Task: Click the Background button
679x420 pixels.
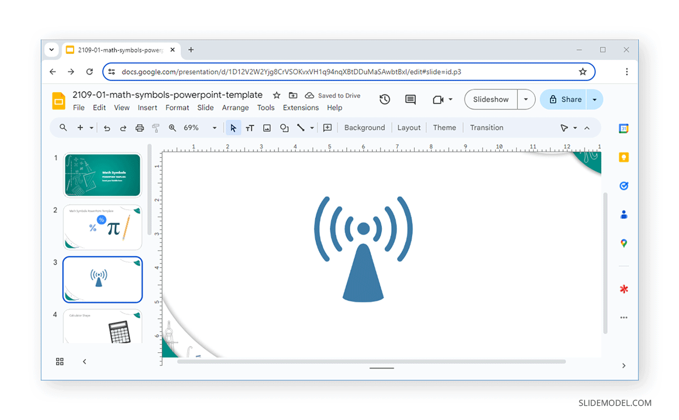Action: (364, 127)
